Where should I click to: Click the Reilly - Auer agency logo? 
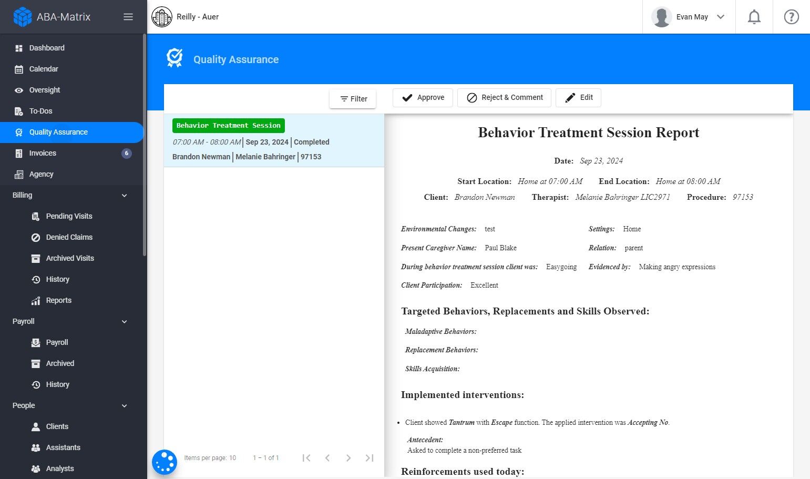click(x=162, y=17)
